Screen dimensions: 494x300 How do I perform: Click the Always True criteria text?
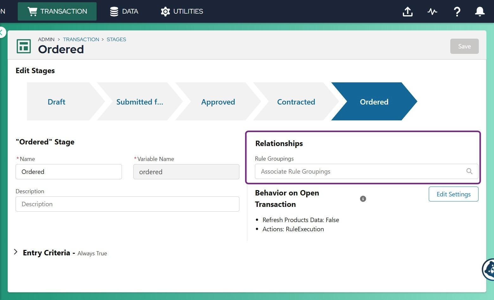click(92, 253)
